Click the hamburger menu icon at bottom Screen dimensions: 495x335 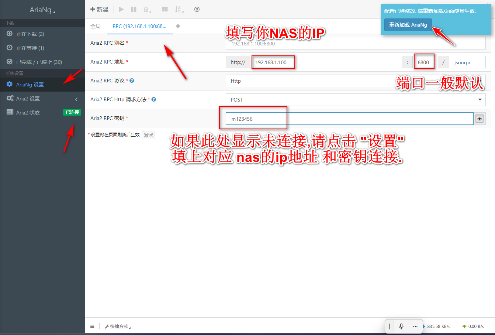(x=92, y=326)
